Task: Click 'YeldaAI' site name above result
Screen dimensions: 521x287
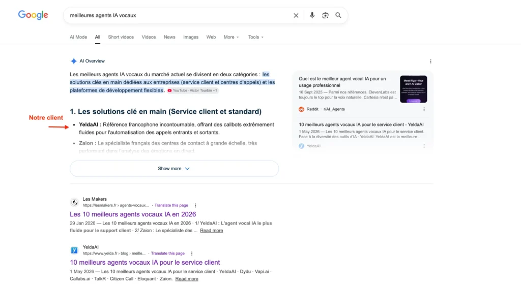Action: click(x=91, y=247)
